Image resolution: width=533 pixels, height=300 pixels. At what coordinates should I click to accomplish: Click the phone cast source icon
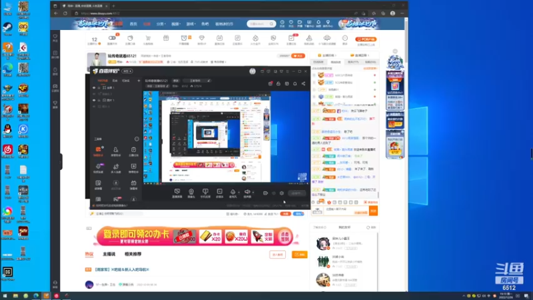205,192
